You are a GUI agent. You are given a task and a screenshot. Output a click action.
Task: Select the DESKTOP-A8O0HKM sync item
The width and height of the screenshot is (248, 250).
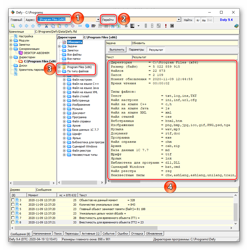coord(36,53)
